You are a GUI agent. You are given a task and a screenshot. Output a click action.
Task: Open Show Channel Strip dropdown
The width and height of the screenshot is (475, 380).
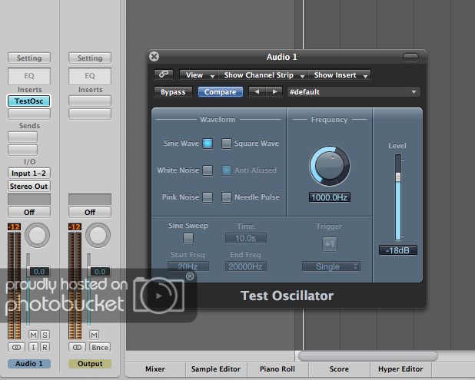pos(263,75)
